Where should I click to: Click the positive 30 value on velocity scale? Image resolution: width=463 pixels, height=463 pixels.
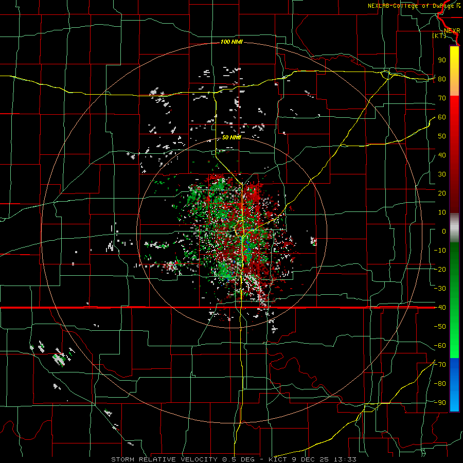pos(442,174)
